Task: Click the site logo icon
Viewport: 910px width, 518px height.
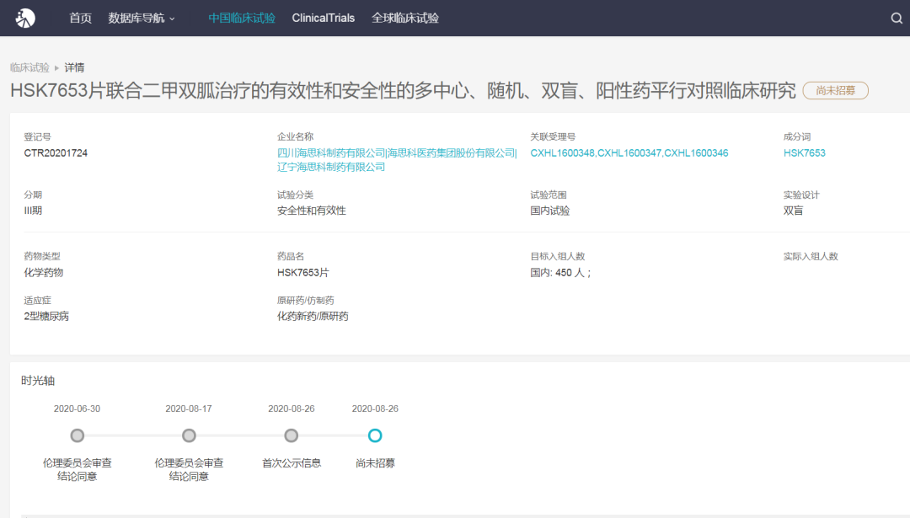Action: 25,18
